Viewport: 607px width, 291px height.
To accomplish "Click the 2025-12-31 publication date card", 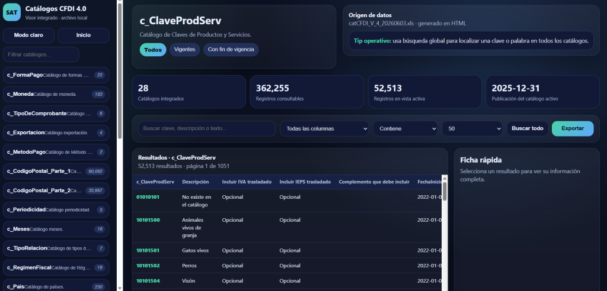I will pyautogui.click(x=543, y=92).
